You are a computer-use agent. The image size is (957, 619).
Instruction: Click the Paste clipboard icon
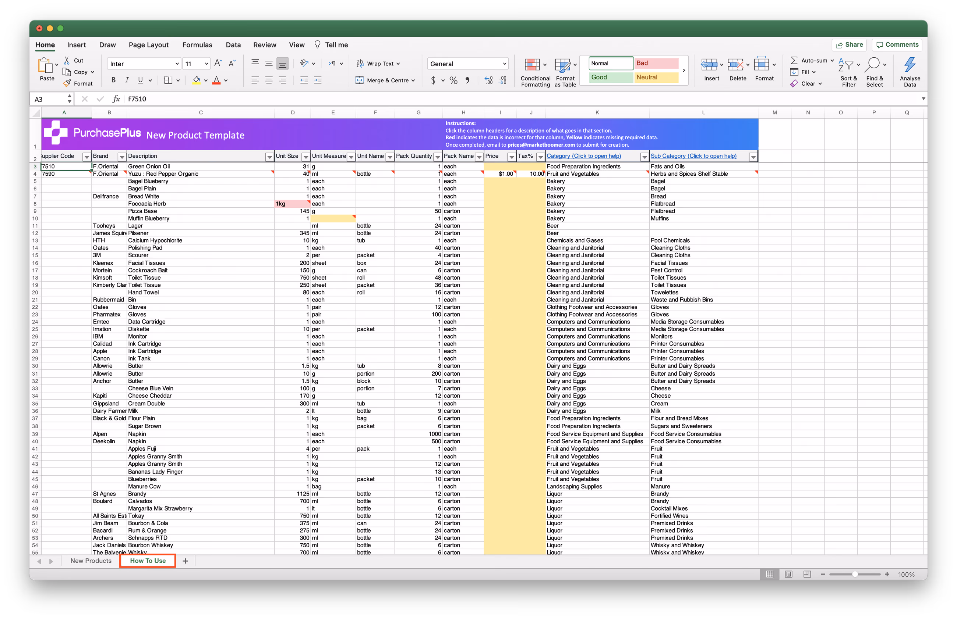[x=45, y=65]
